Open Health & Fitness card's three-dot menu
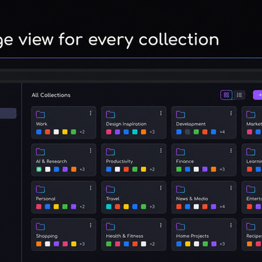The image size is (262, 262). point(161,225)
